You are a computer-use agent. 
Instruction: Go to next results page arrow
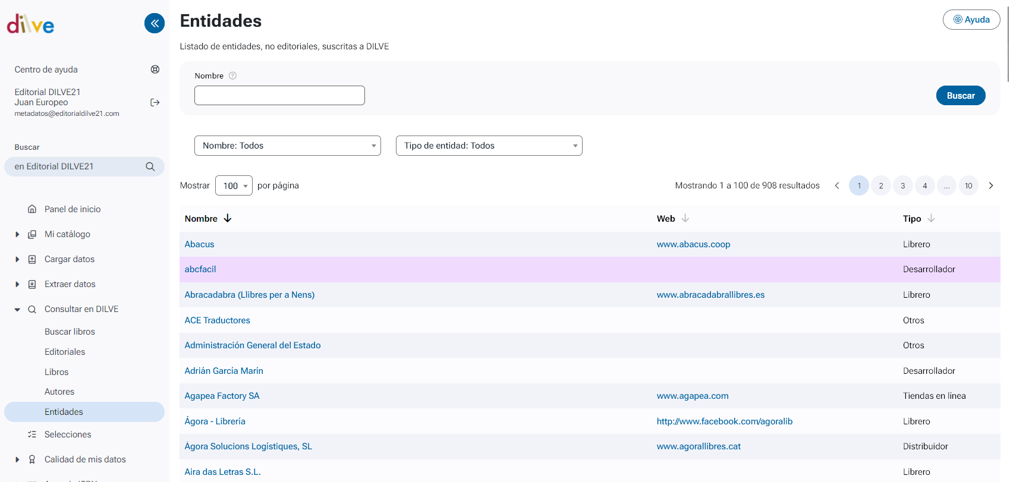[991, 185]
